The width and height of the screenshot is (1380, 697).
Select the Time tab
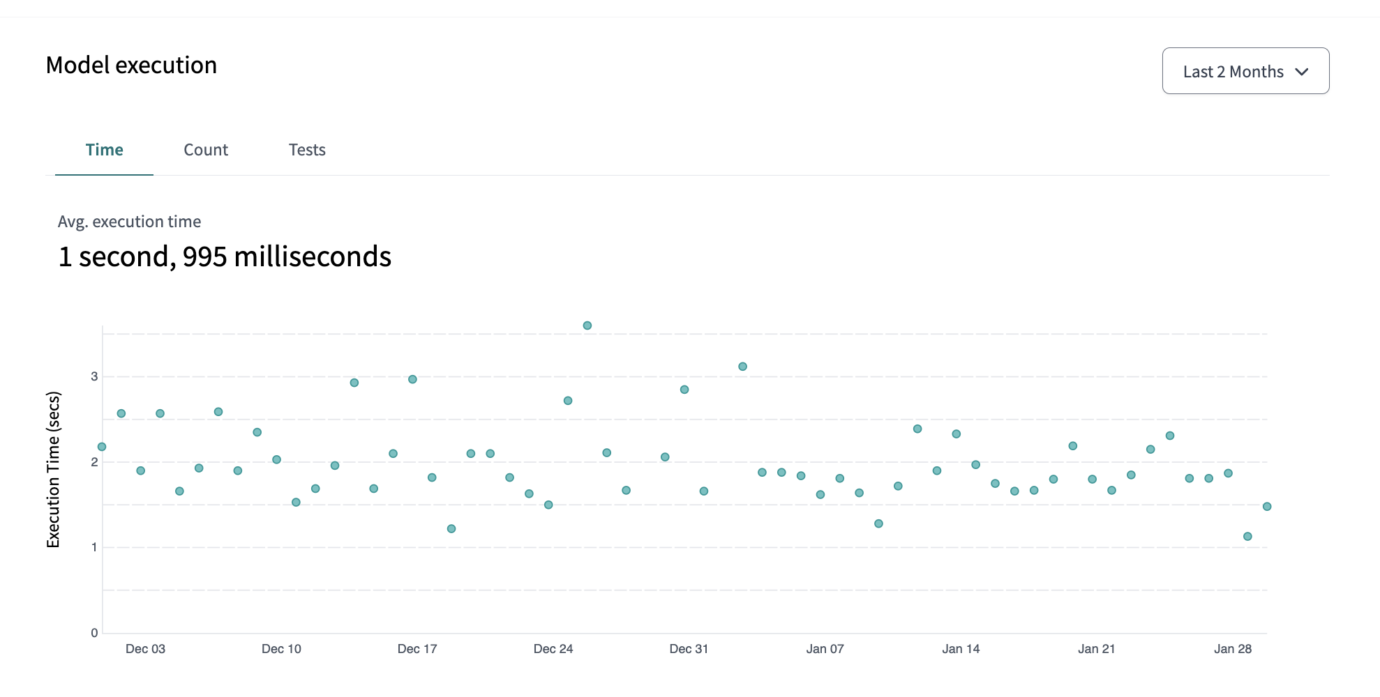click(104, 150)
